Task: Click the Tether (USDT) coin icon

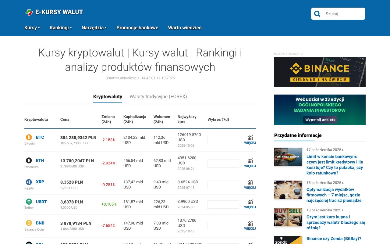Action: [29, 202]
